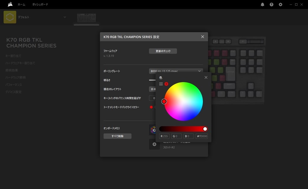The height and width of the screenshot is (189, 308).
Task: Add current color with red plus icon
Action: tap(166, 84)
